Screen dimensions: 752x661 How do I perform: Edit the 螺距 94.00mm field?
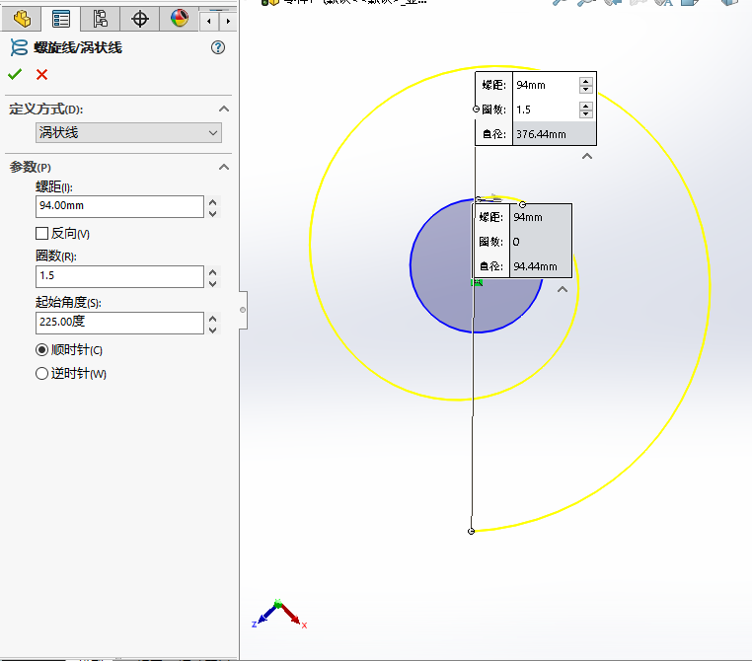tap(119, 206)
